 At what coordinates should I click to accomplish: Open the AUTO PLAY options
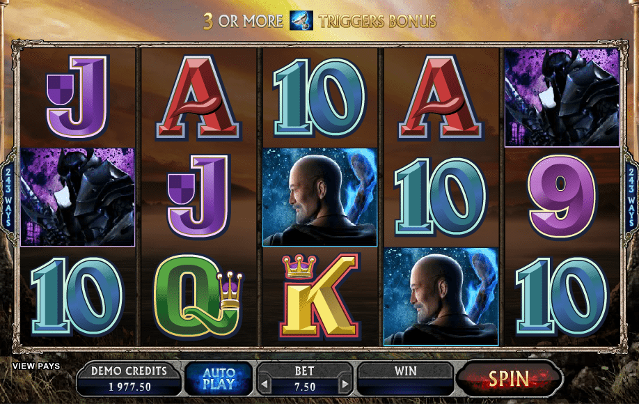click(219, 378)
